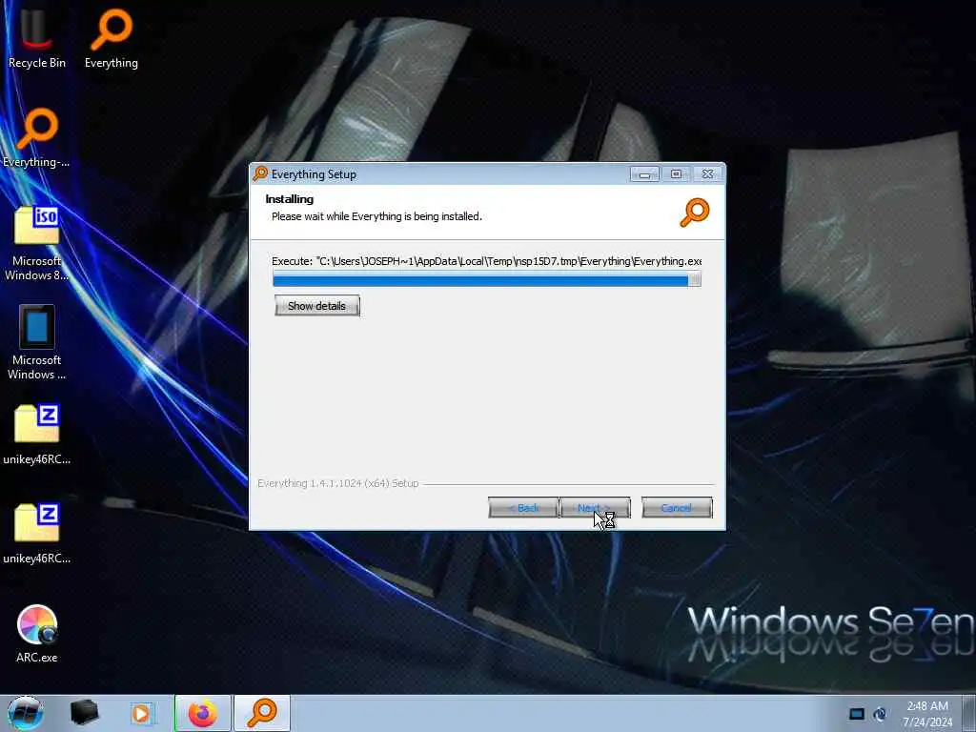Image resolution: width=976 pixels, height=732 pixels.
Task: Select the Everything desktop shortcut icon
Action: pos(112,38)
